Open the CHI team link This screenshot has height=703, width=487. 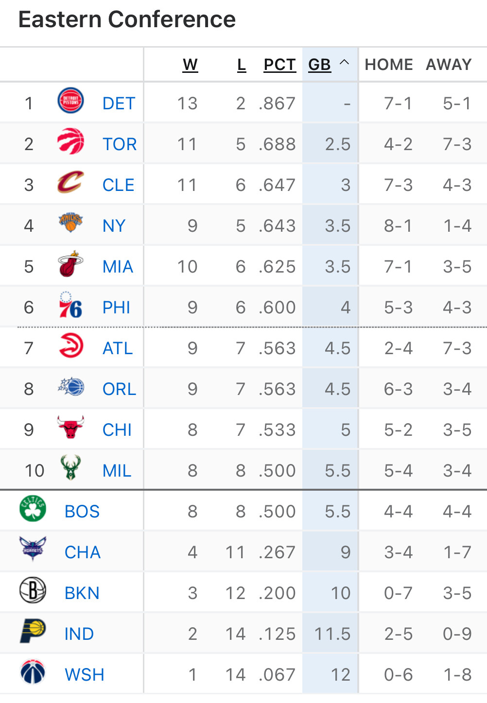117,430
